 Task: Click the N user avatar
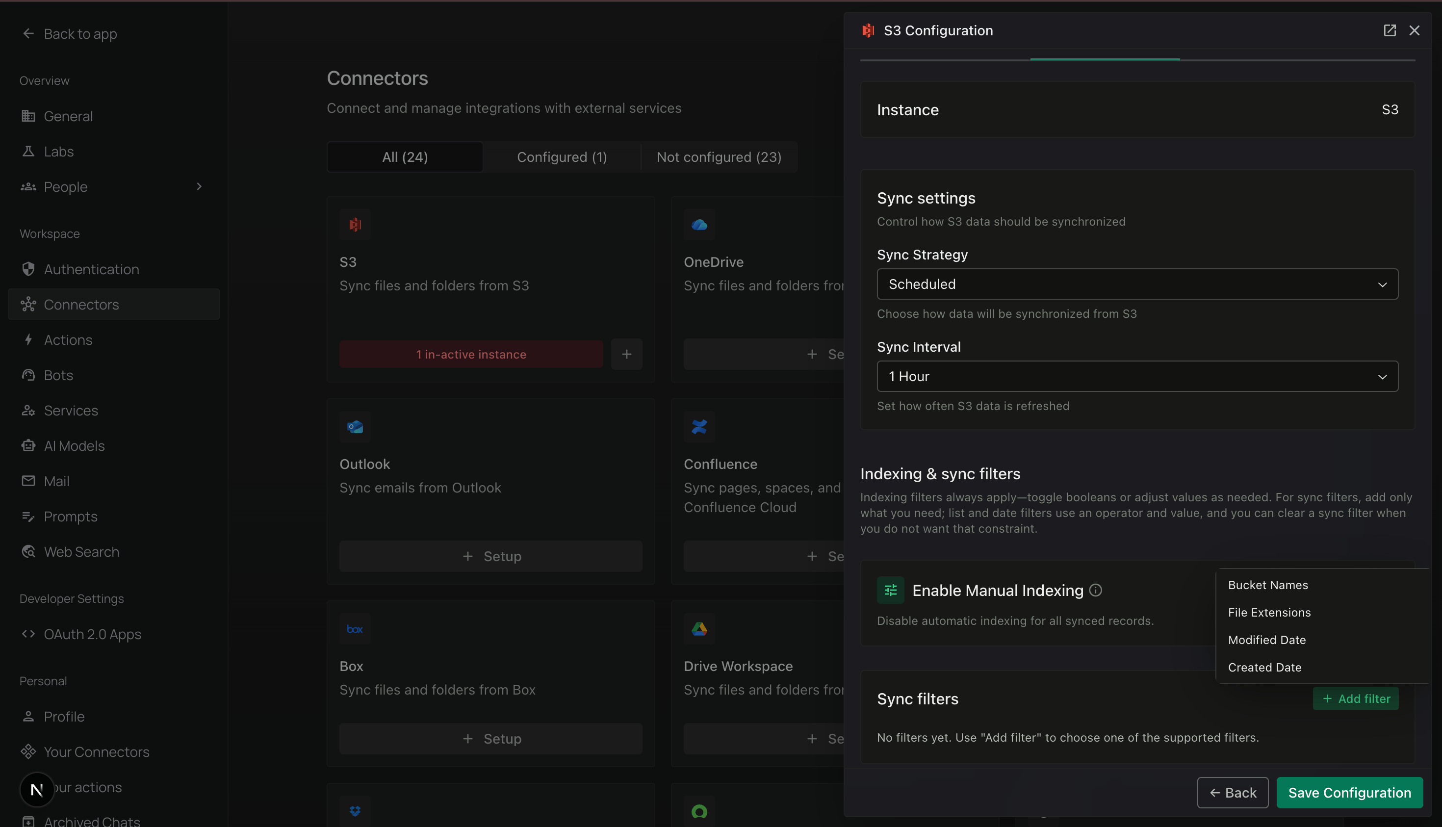pos(37,790)
